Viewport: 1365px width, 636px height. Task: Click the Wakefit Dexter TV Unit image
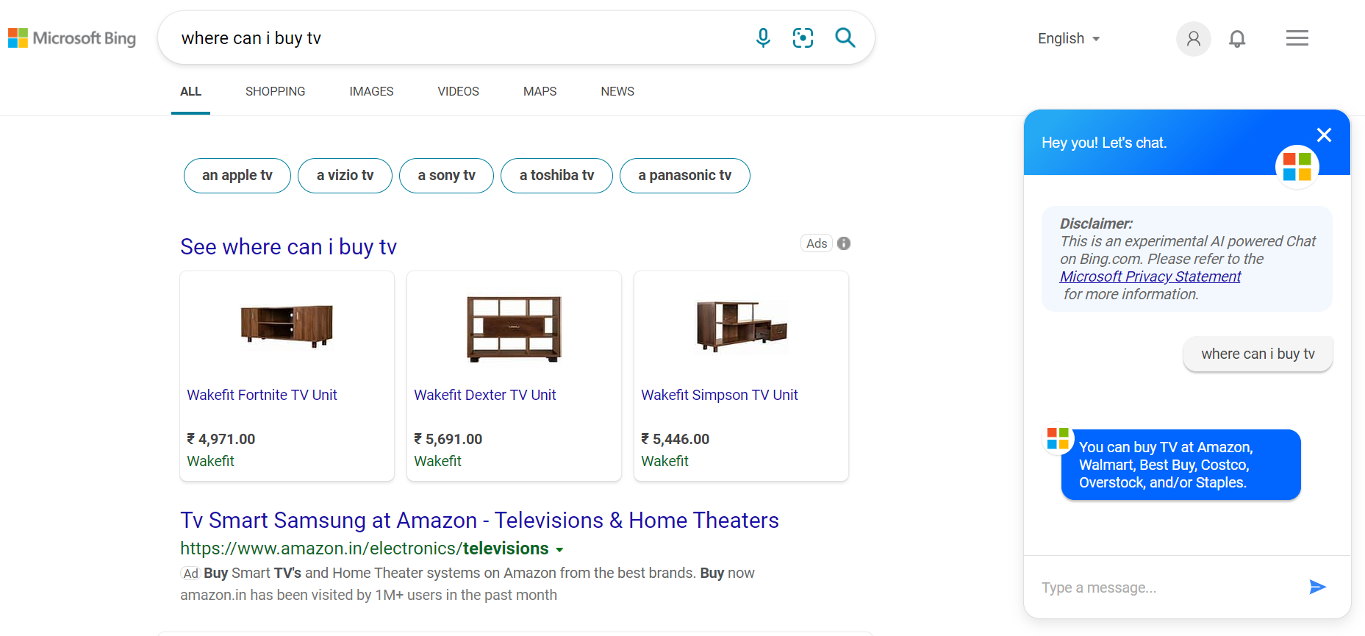pyautogui.click(x=514, y=329)
